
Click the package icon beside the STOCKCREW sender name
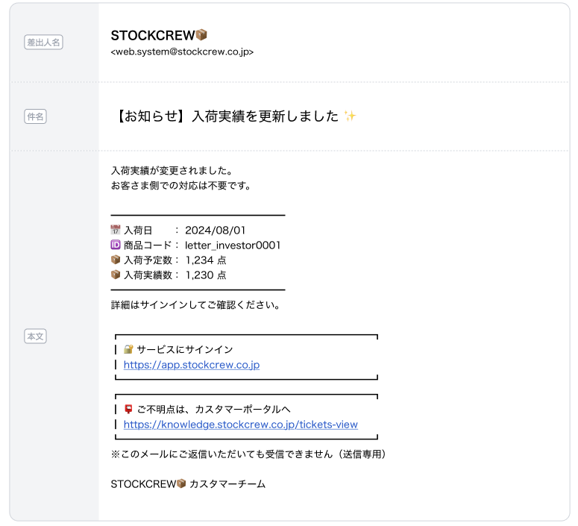(201, 35)
